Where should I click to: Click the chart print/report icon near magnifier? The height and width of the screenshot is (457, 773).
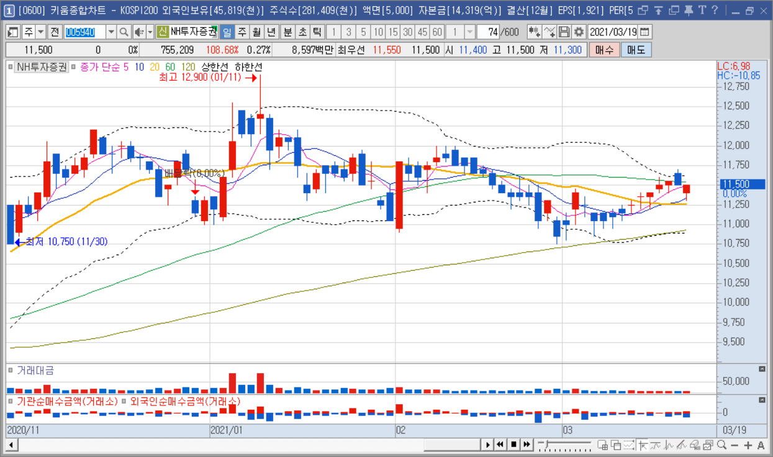(x=708, y=445)
